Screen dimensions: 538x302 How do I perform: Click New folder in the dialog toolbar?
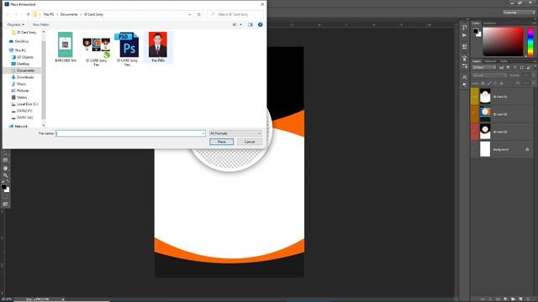pyautogui.click(x=41, y=24)
